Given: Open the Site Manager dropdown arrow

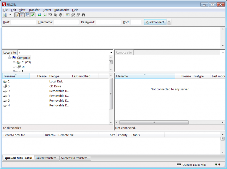Looking at the screenshot, I should click(10, 15).
